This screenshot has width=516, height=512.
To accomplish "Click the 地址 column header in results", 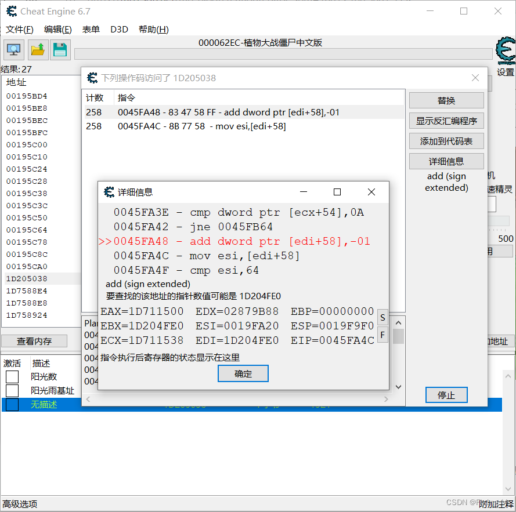I will [x=16, y=82].
